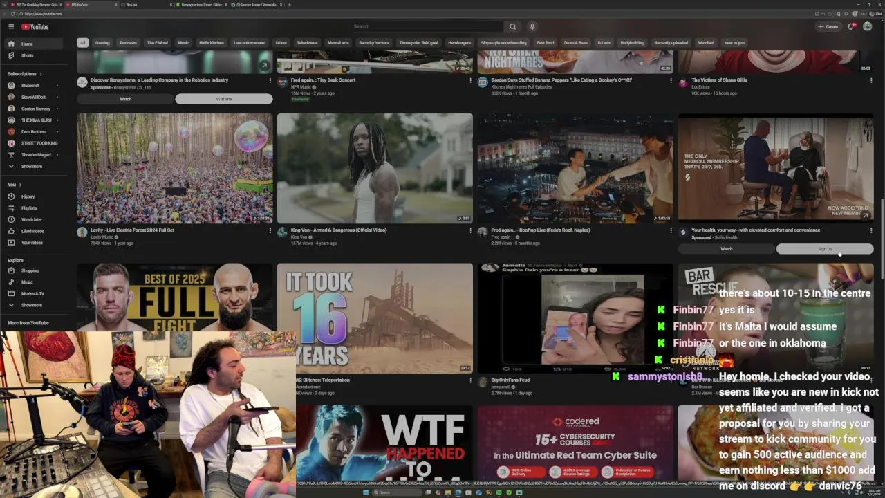Open 'It Took 16 Years' video thumbnail
Screen dimensions: 885x498
click(375, 318)
